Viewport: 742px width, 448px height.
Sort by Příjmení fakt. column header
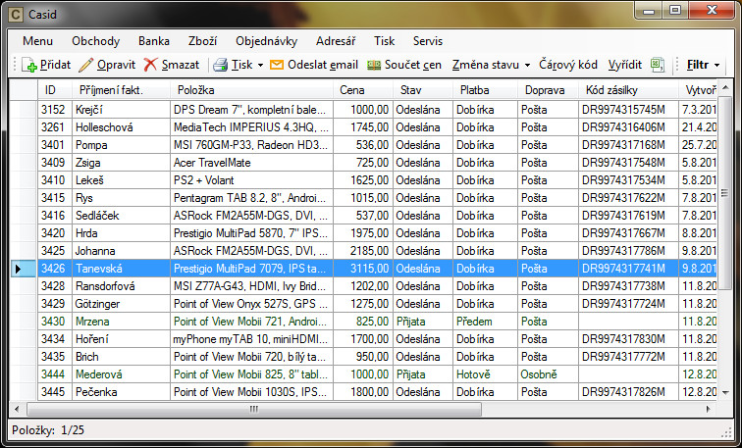(121, 90)
